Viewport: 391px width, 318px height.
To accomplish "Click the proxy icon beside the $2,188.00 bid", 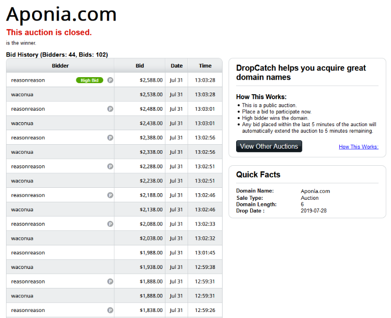I will click(x=110, y=195).
